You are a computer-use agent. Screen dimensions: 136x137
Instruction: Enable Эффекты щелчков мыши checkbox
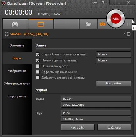(38, 72)
